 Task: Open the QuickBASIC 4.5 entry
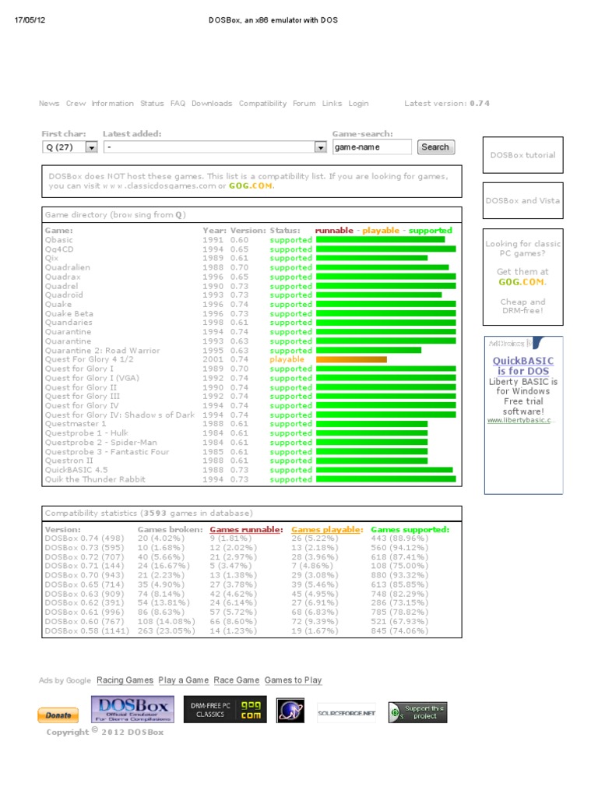coord(76,470)
